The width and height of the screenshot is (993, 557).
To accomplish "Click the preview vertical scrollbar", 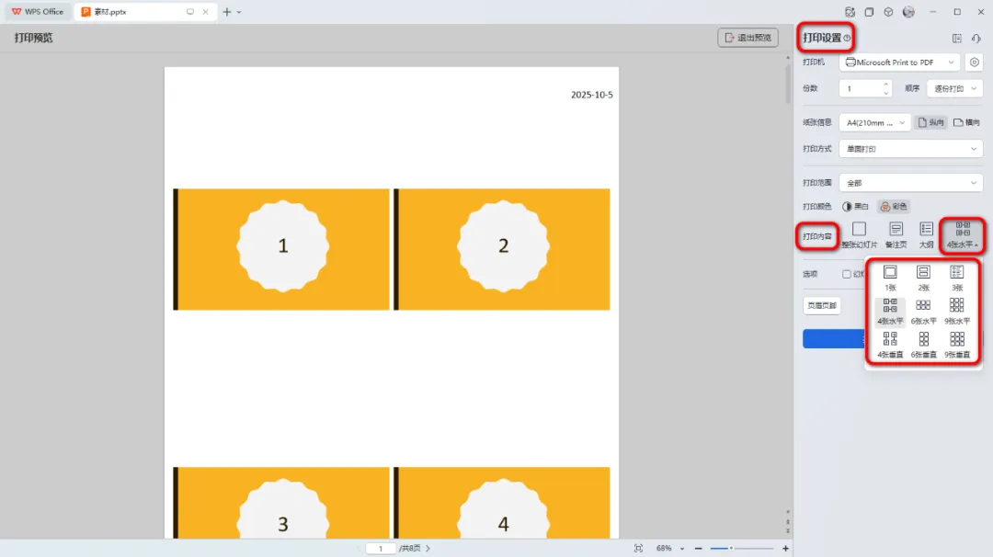I will click(x=788, y=83).
